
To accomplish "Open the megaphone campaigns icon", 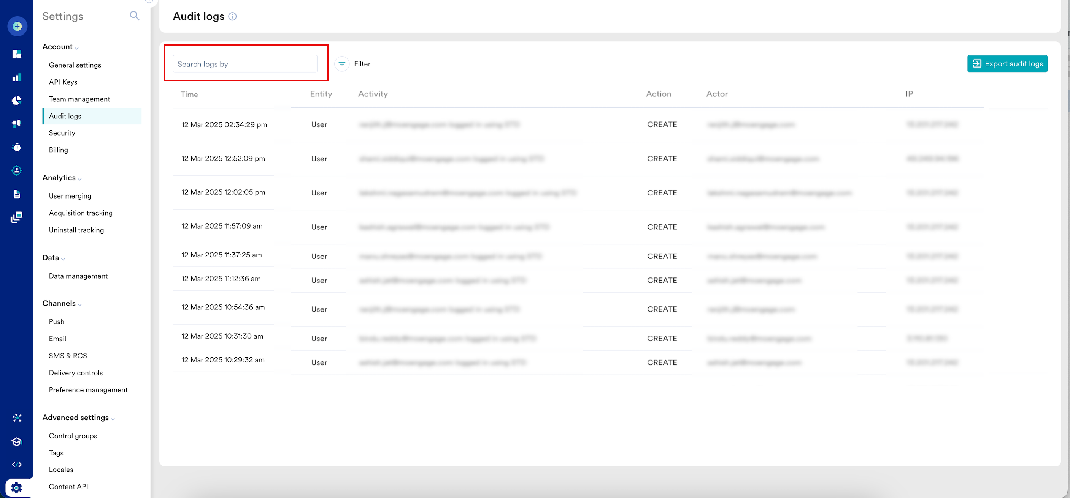I will pos(17,124).
